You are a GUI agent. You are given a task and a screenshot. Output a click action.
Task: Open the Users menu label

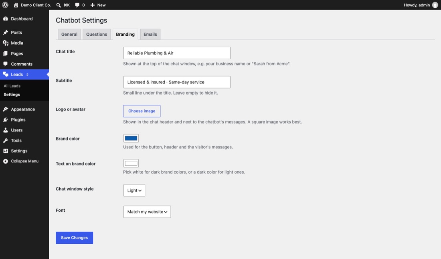pyautogui.click(x=16, y=130)
